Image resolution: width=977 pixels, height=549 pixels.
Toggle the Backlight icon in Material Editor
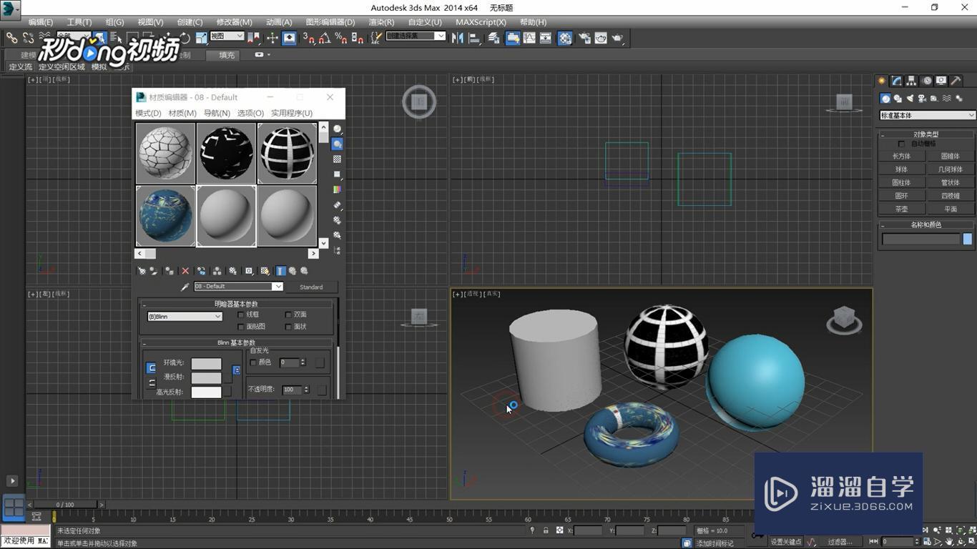tap(337, 144)
